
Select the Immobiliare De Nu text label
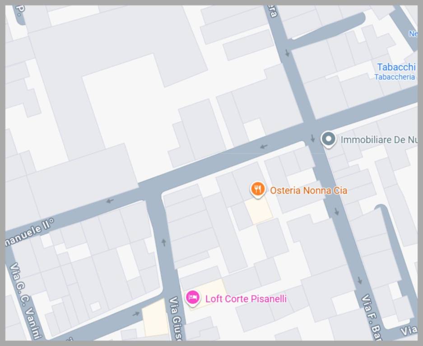[379, 140]
